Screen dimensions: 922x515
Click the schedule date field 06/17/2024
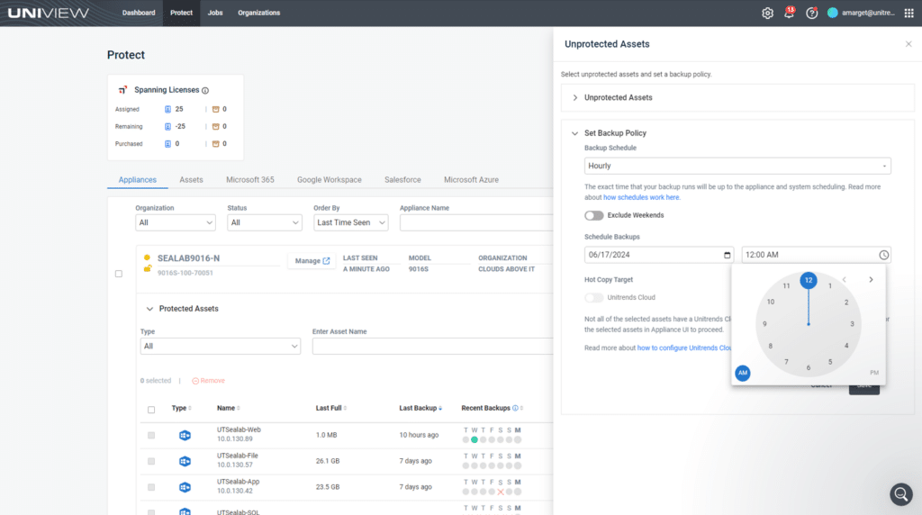[x=658, y=255]
